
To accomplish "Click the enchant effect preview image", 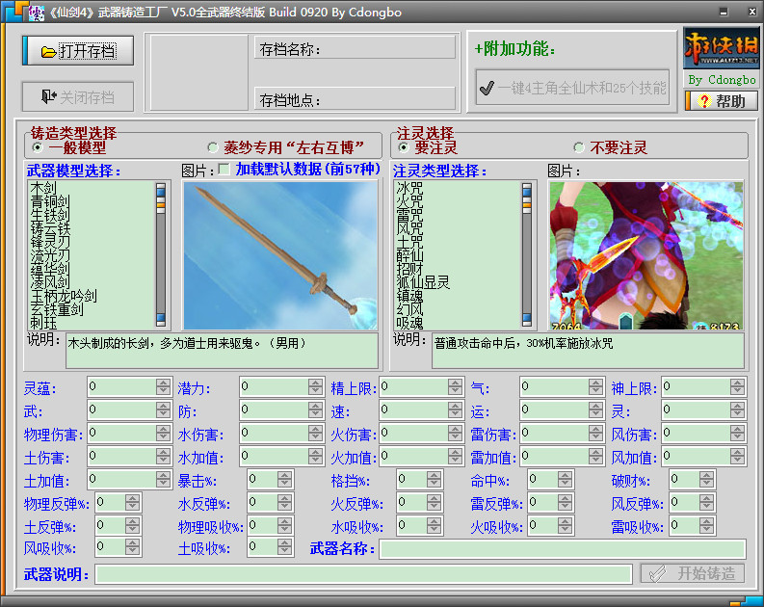I will 646,255.
